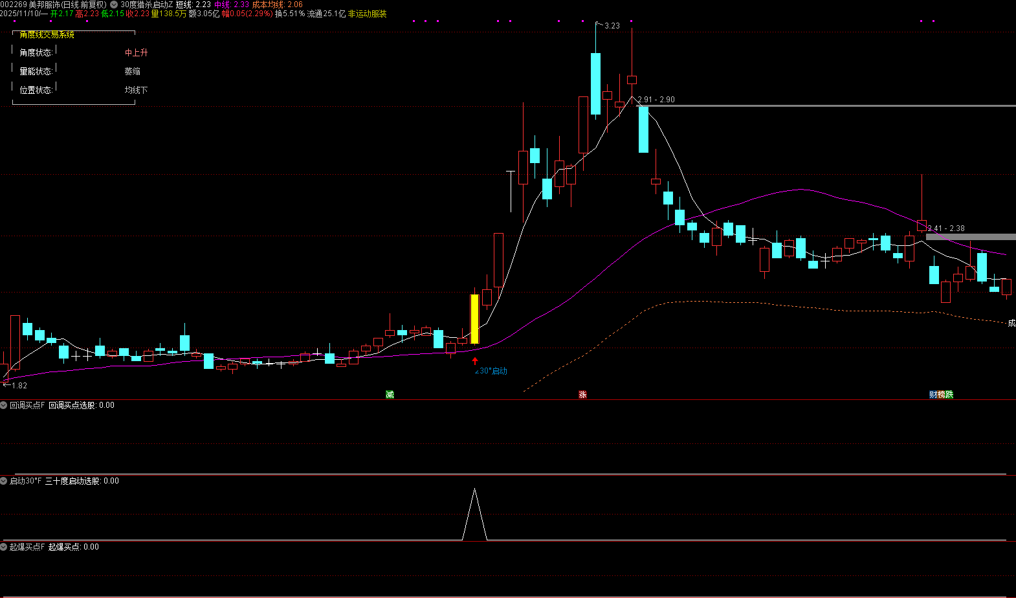
Task: Select the gray 2.41 - 2.38 price bar
Action: pos(971,237)
